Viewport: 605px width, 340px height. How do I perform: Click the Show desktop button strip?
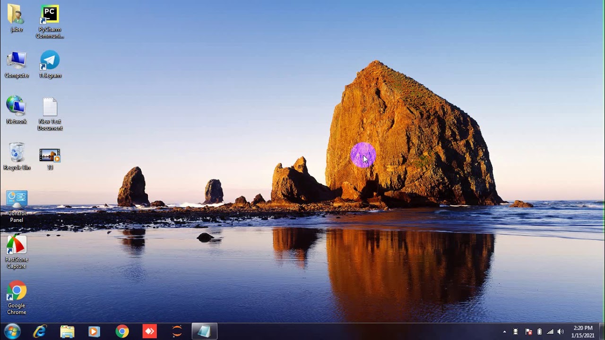coord(602,331)
